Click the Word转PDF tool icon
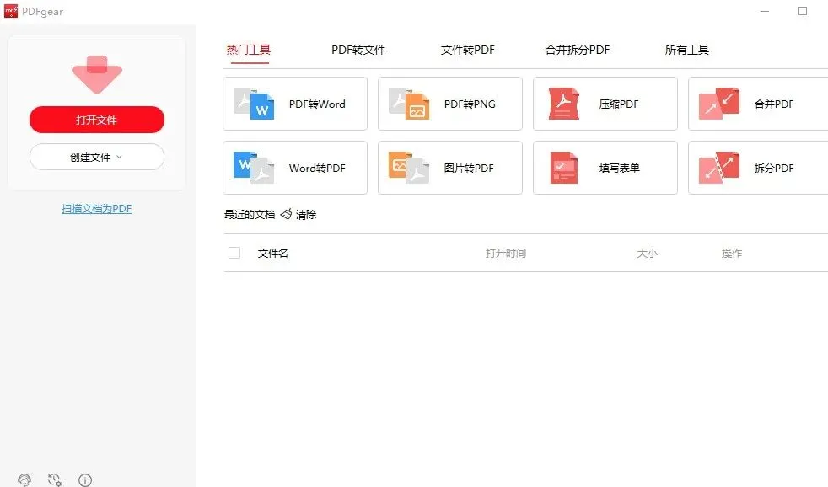This screenshot has height=487, width=828. 254,168
